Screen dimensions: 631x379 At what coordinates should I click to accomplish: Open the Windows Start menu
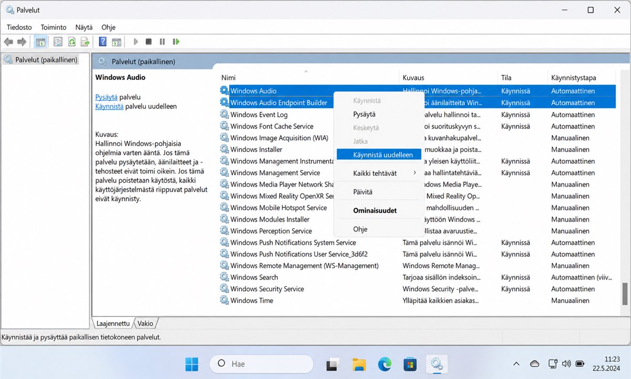(x=192, y=364)
